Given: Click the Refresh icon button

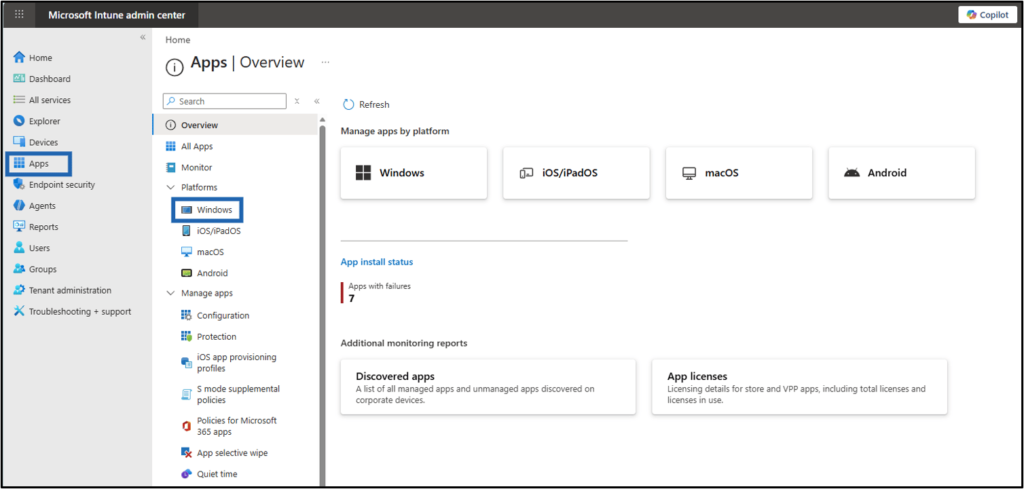Looking at the screenshot, I should [x=348, y=104].
